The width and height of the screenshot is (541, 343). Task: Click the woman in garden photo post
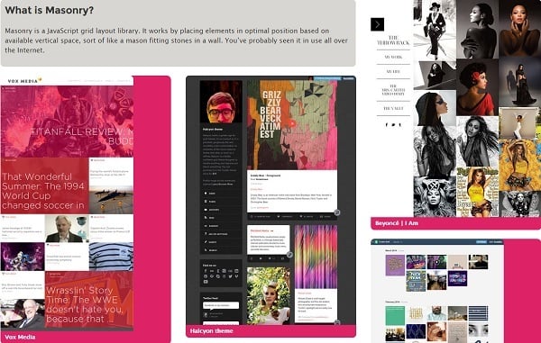click(x=269, y=295)
